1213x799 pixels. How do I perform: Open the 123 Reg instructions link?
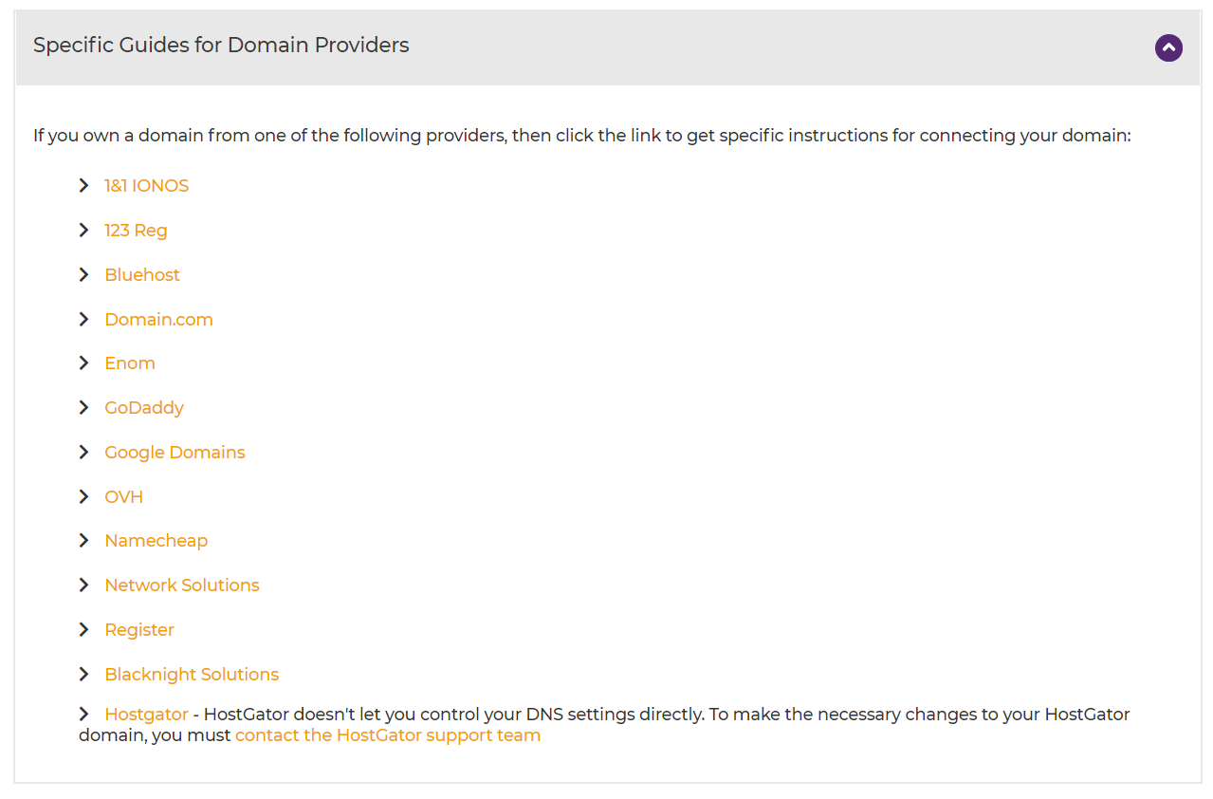(136, 231)
